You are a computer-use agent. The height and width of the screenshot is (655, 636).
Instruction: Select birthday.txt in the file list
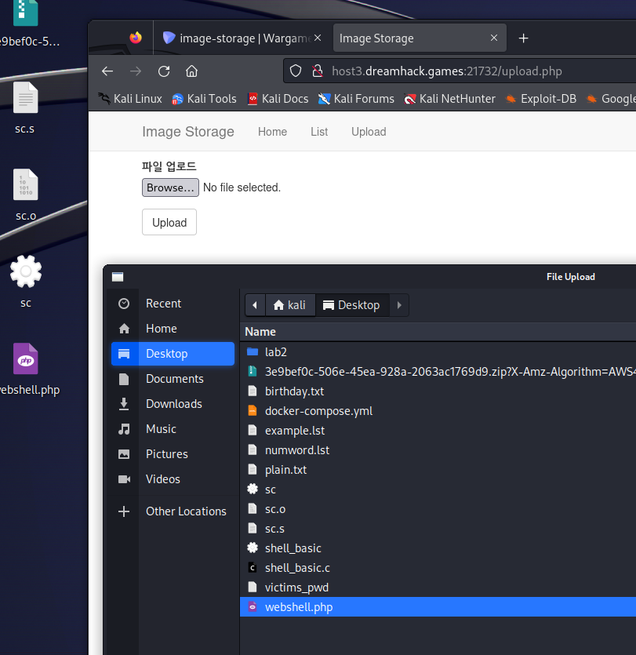[x=438, y=391]
